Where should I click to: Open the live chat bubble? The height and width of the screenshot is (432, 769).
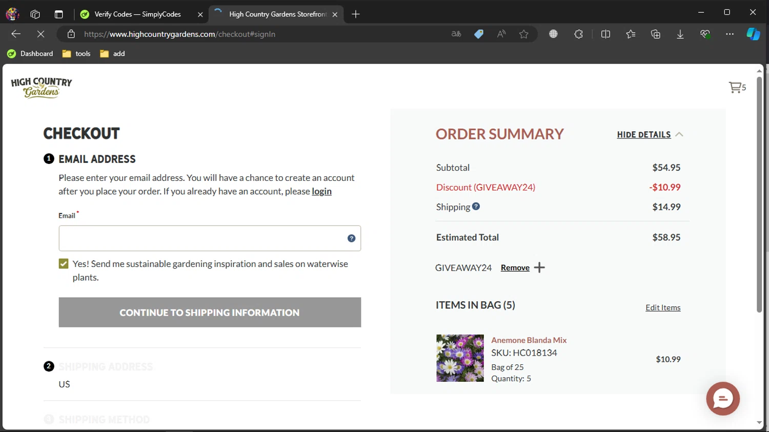pos(722,398)
